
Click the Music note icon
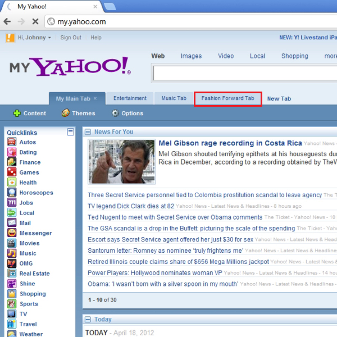[x=12, y=253]
